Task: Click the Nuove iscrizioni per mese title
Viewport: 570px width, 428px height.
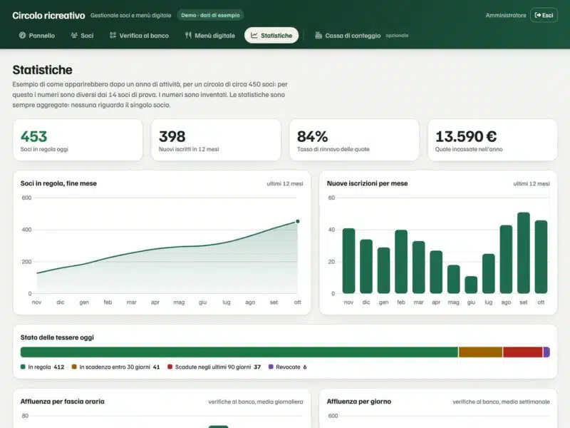Action: (x=367, y=183)
